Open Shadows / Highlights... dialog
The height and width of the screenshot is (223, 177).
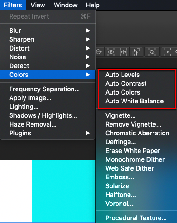pos(43,115)
